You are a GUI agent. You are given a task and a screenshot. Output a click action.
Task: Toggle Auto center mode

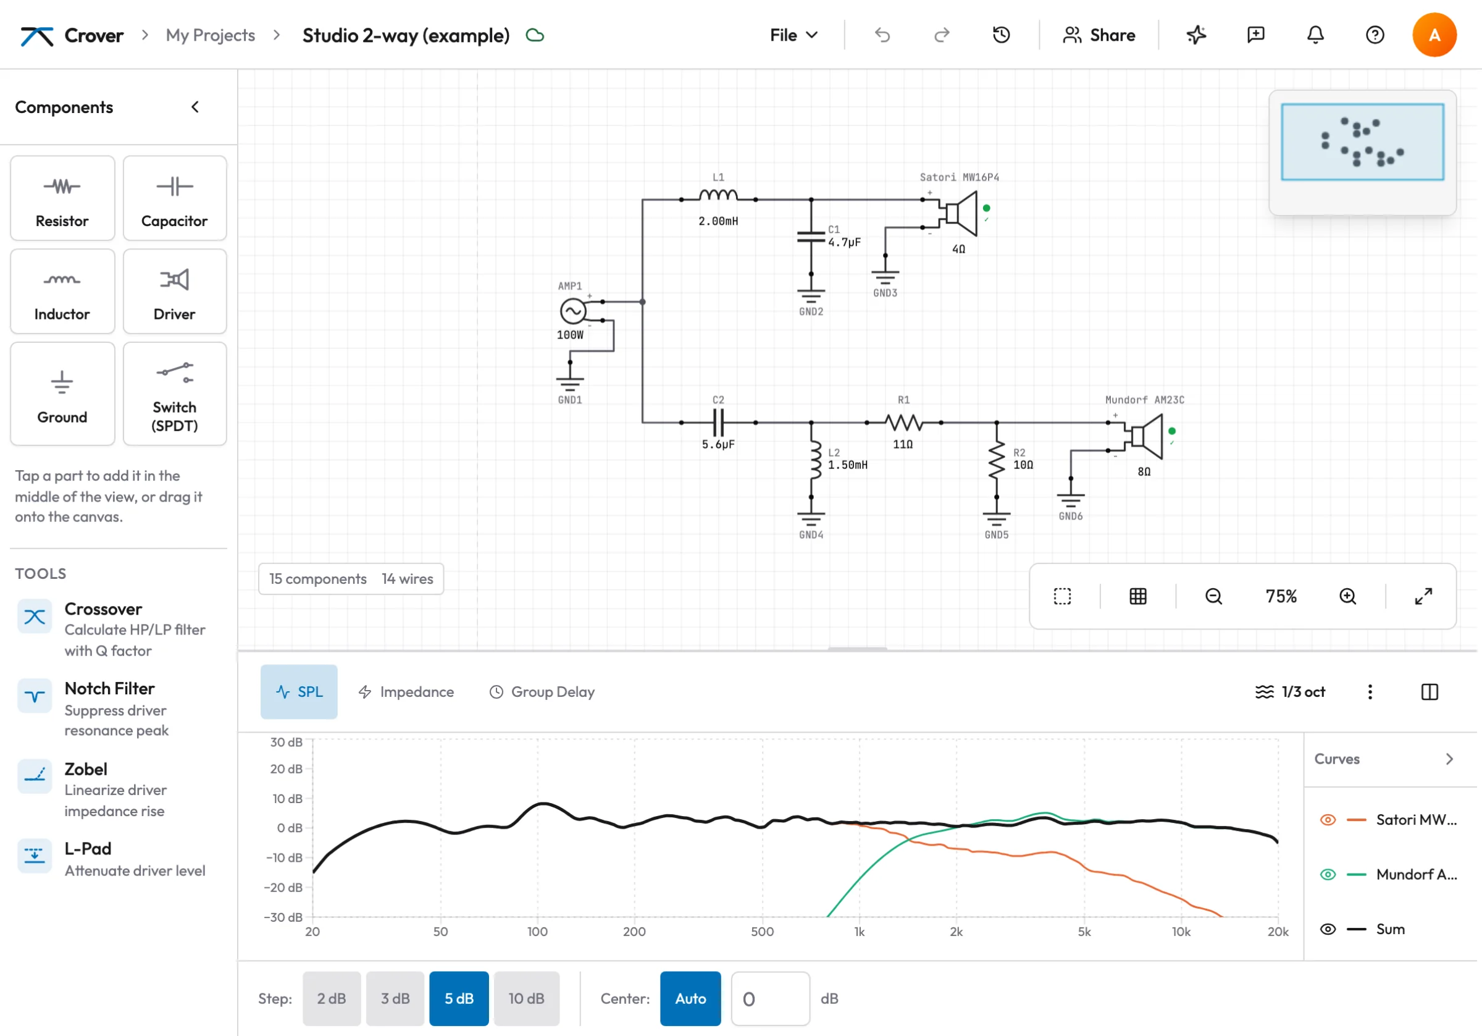click(690, 998)
